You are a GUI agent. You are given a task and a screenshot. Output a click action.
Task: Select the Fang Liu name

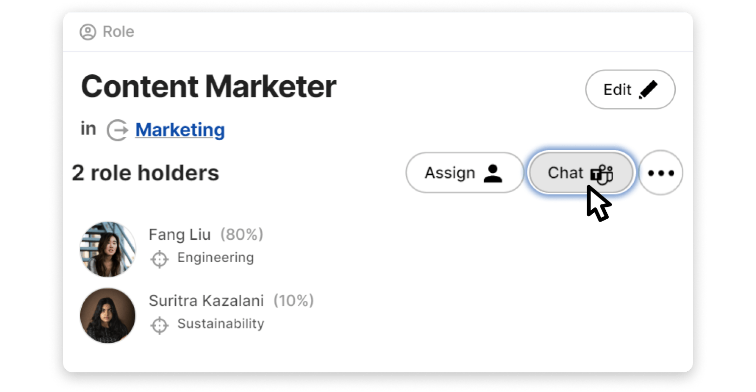click(180, 234)
